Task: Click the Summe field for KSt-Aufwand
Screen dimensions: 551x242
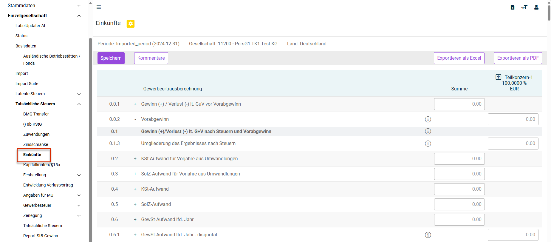Action: pyautogui.click(x=459, y=189)
